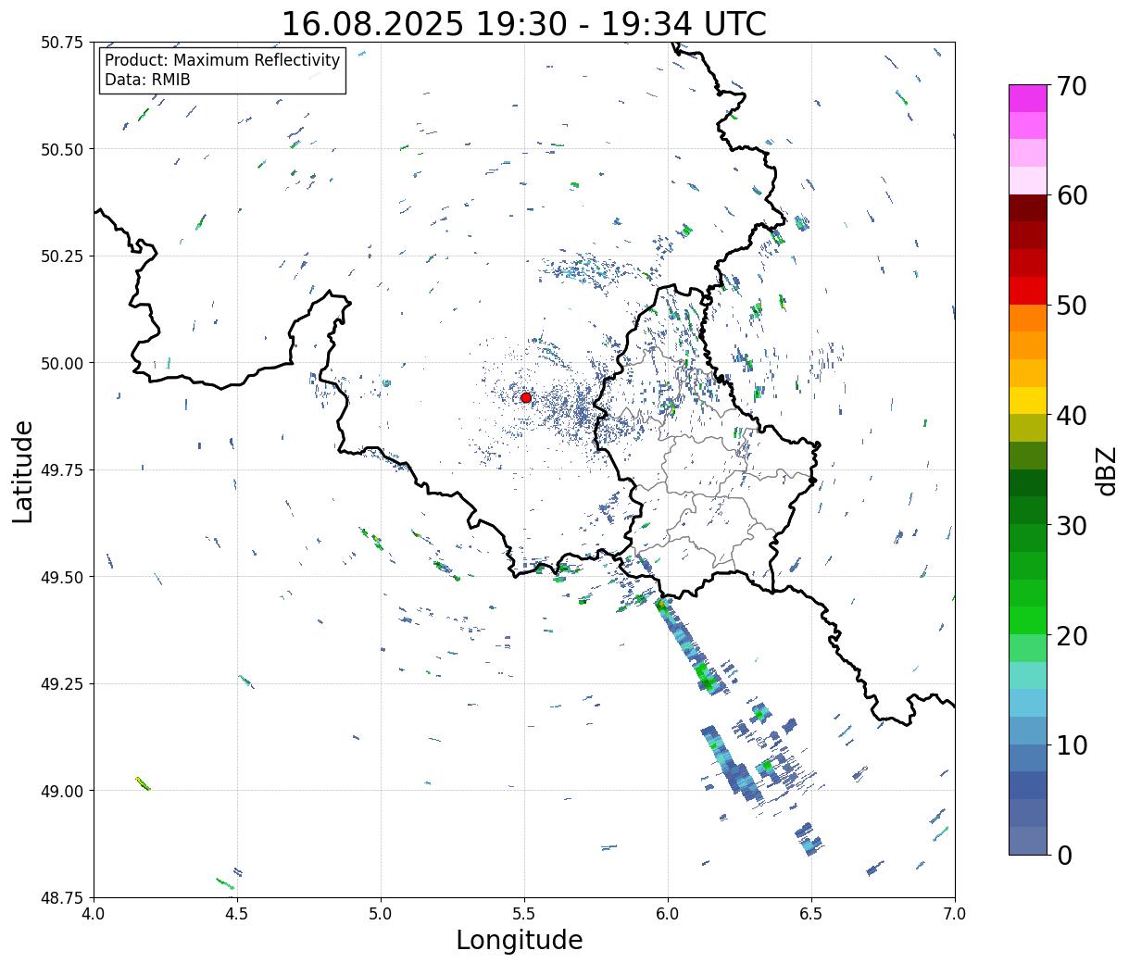The width and height of the screenshot is (1129, 963).
Task: Click the 'Data: RMIB' text
Action: (x=147, y=80)
